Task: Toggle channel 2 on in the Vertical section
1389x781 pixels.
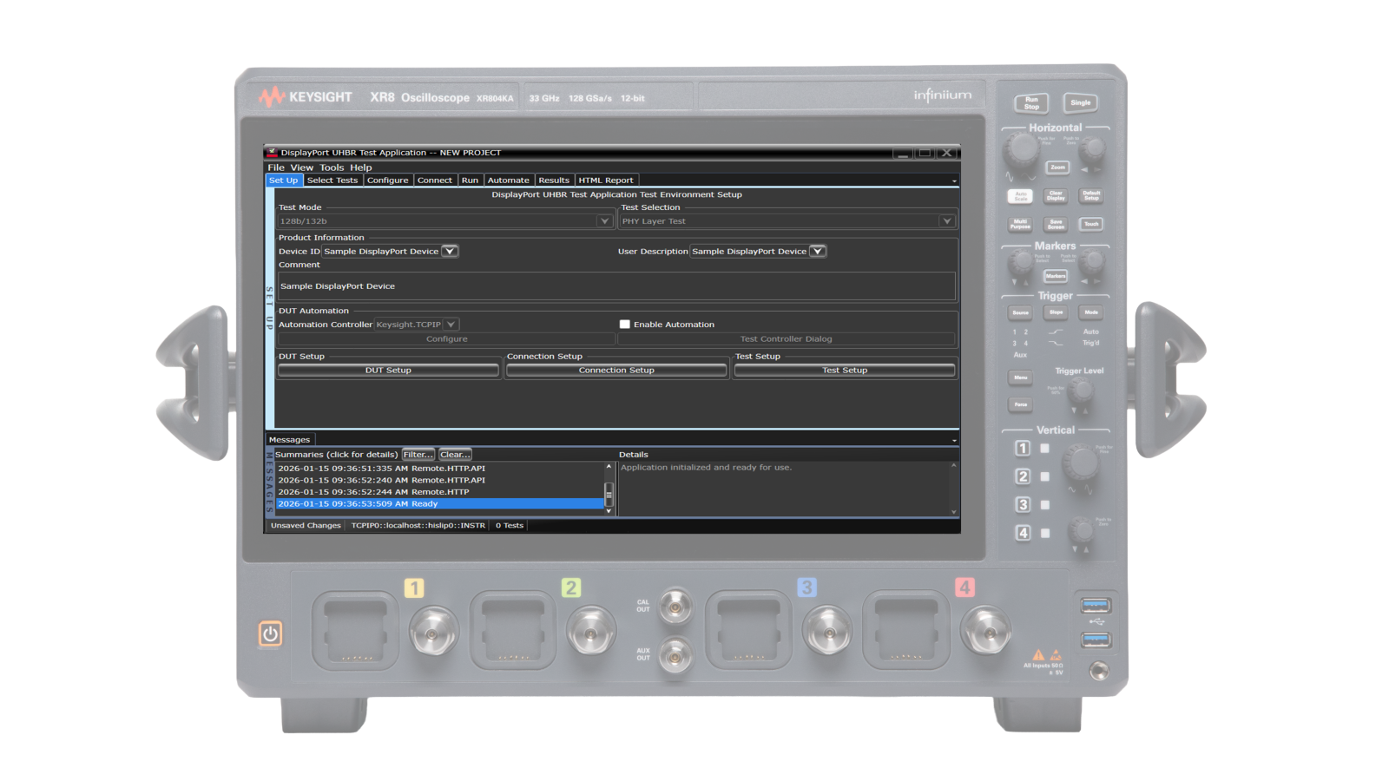Action: click(1022, 476)
